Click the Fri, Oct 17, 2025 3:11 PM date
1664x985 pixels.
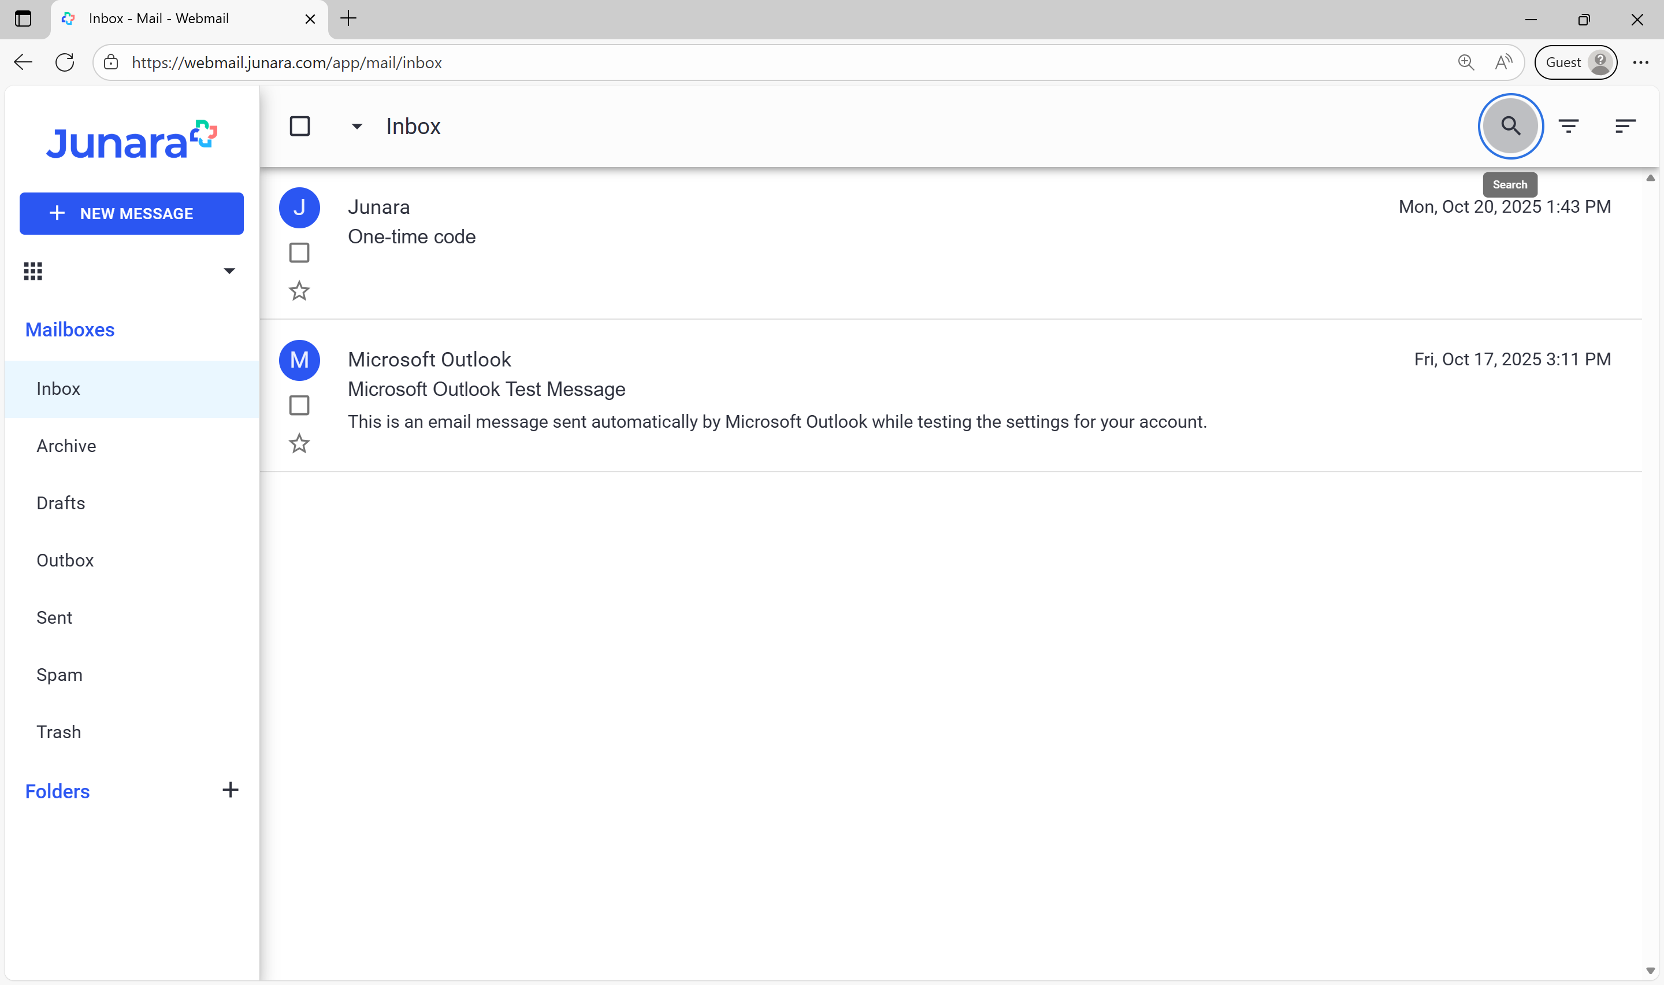coord(1512,360)
